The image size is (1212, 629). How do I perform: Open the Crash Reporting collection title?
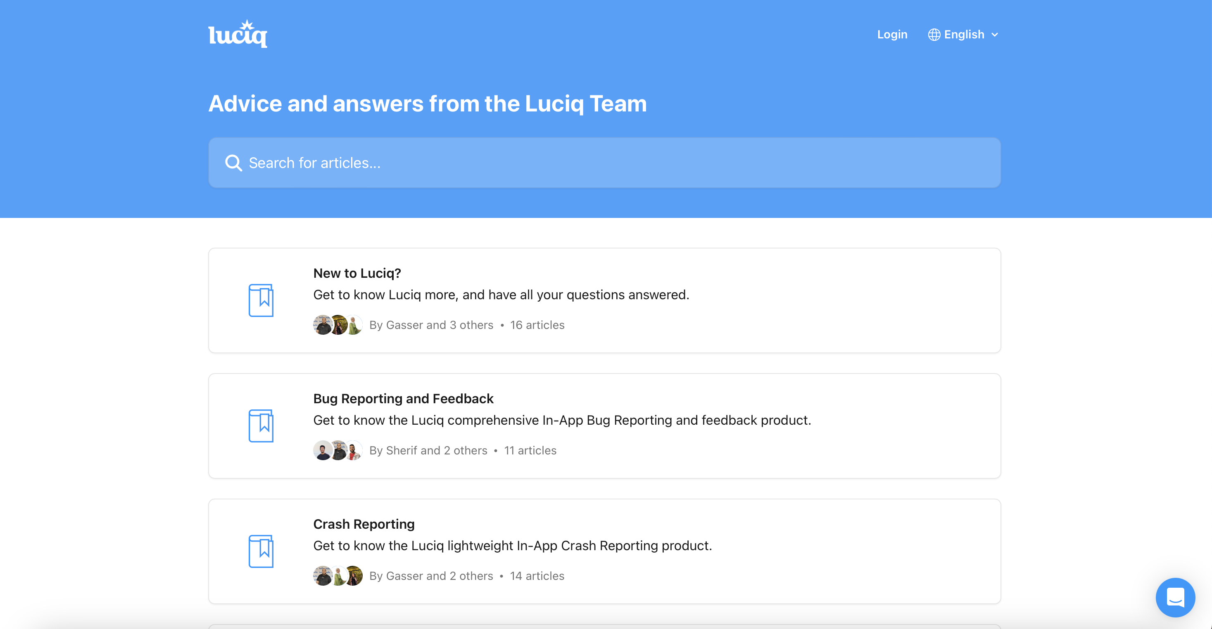coord(364,524)
